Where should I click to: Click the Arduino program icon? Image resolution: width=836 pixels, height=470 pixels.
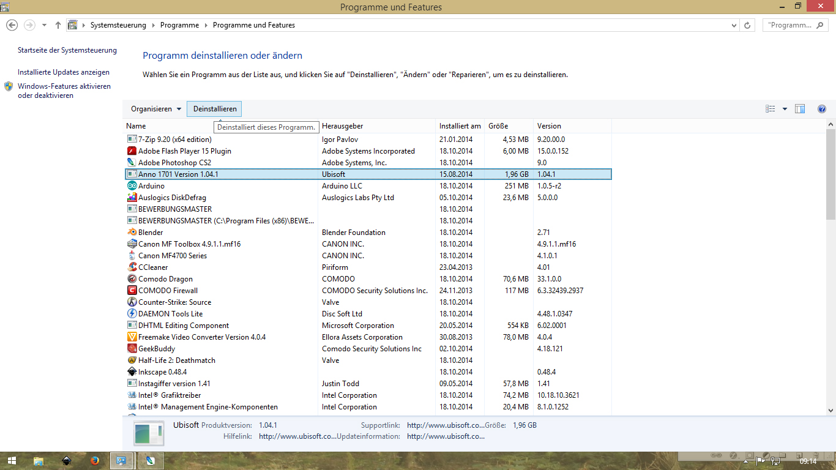132,186
